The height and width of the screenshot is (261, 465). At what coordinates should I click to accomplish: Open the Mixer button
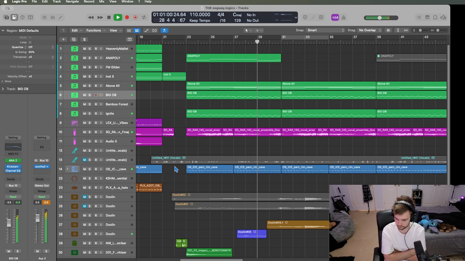[x=53, y=18]
